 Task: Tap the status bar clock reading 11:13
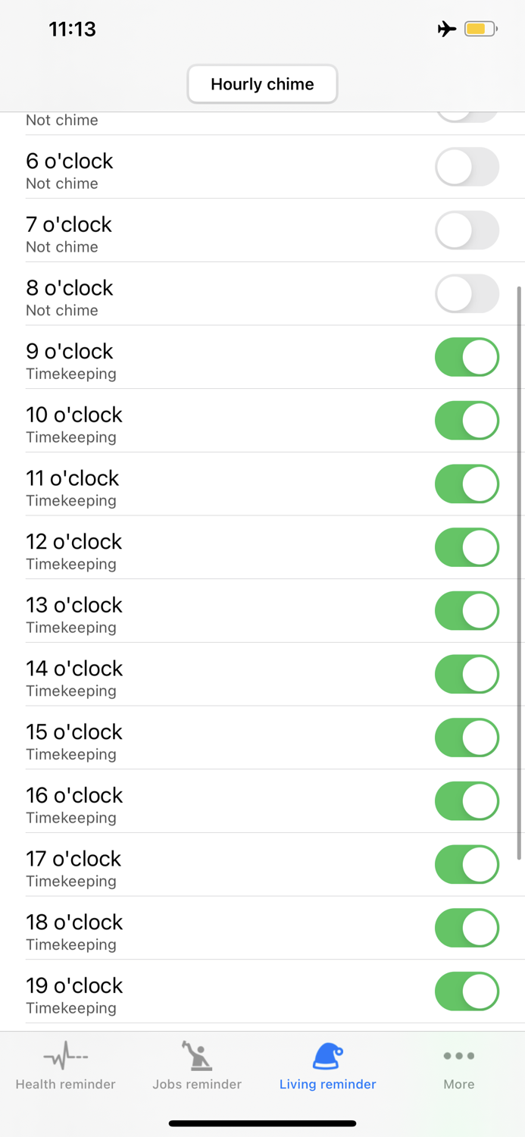(72, 28)
